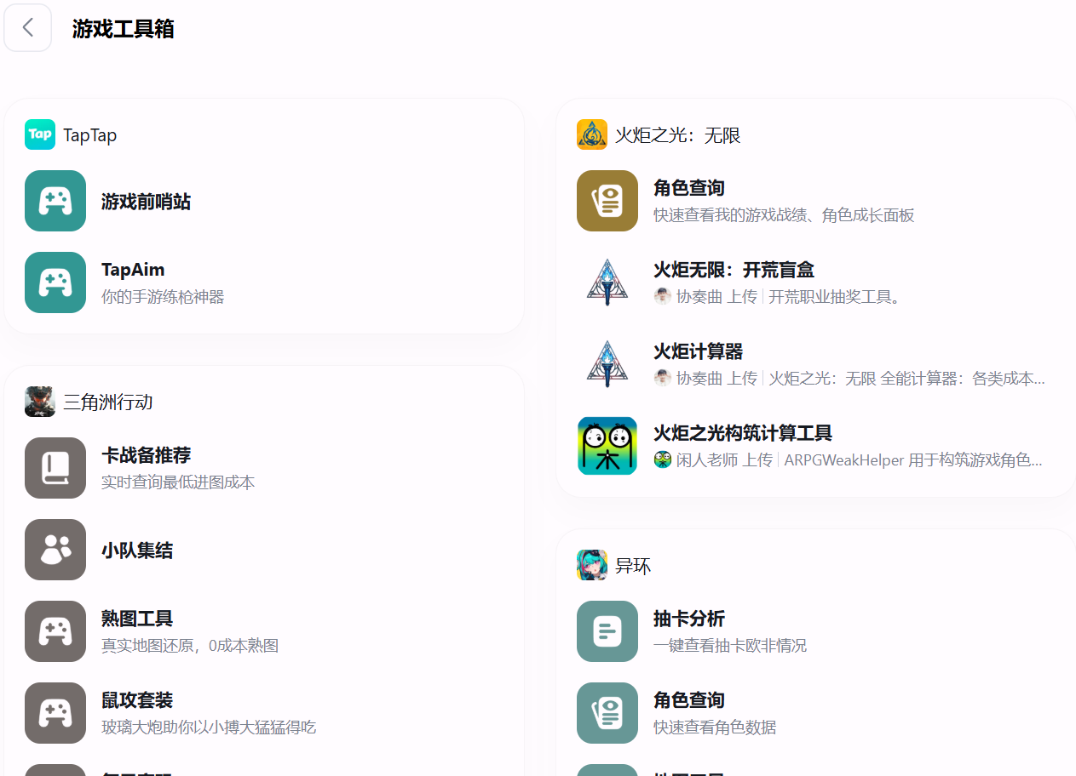Open the 抽卡分析 title
This screenshot has width=1076, height=776.
(689, 619)
